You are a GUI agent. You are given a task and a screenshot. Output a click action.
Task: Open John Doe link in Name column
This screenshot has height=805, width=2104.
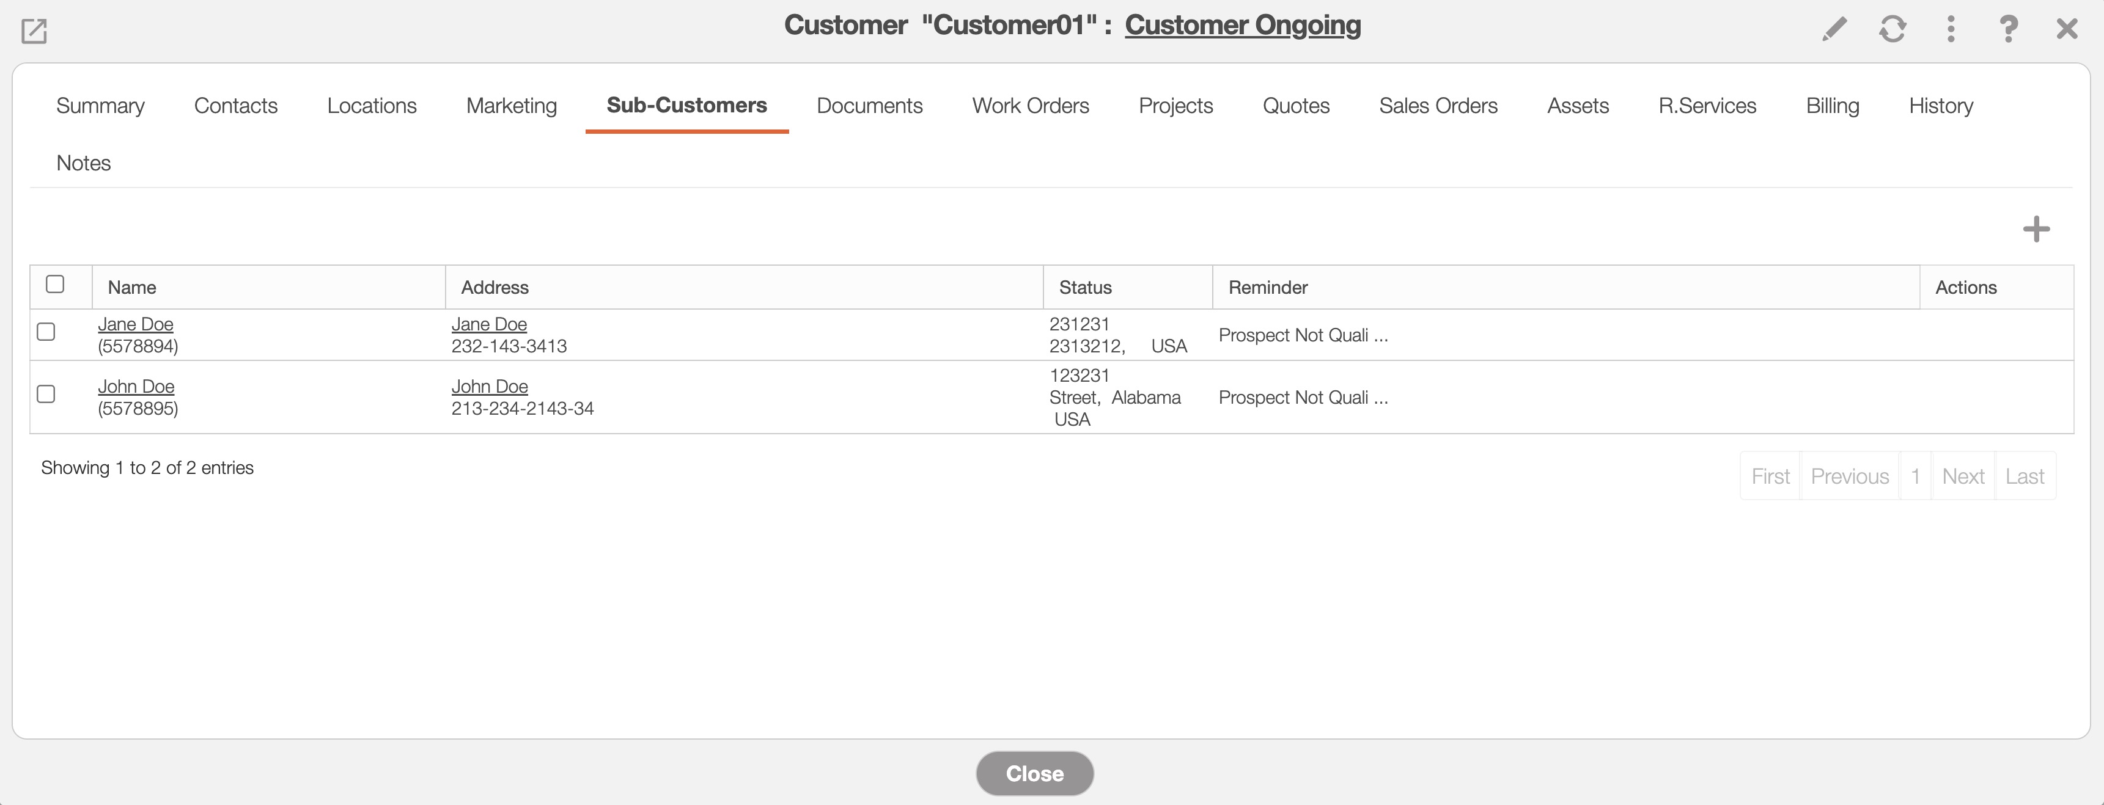(x=136, y=386)
